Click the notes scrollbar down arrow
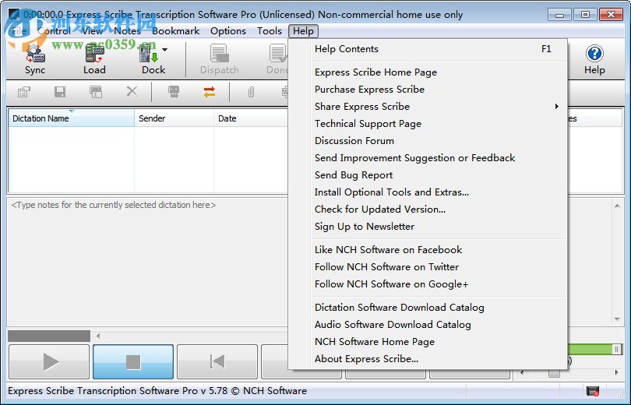631x405 pixels. (617, 319)
